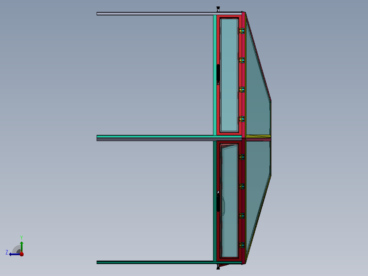Viewport: 368px width, 276px height.
Task: Select the bright green horizontal beam in the middle
Action: pyautogui.click(x=169, y=137)
